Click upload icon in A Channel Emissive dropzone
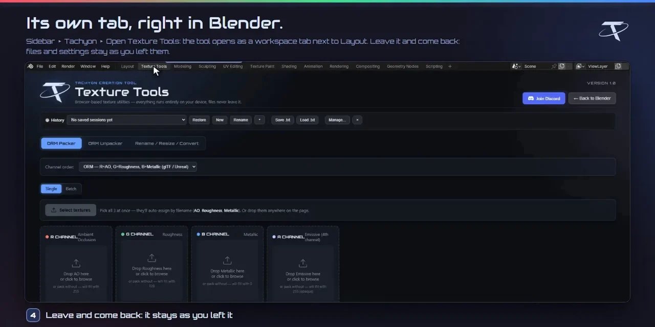This screenshot has width=655, height=327. tap(303, 264)
